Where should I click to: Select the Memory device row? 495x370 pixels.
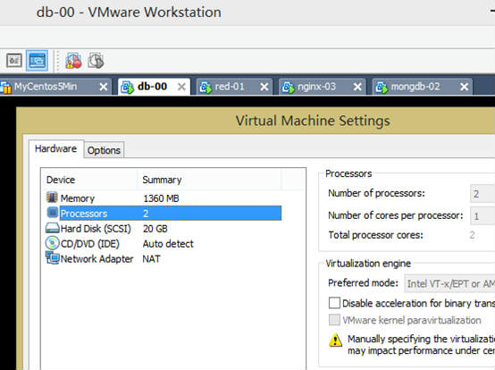click(x=164, y=198)
